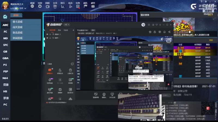Click the user avatar in top-left corner

point(5,5)
